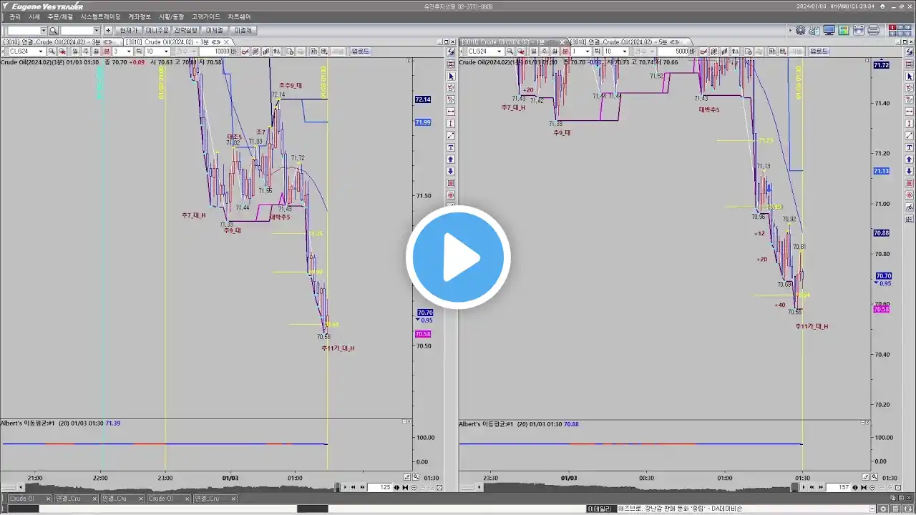Open the 시세 menu
This screenshot has width=916, height=515.
click(34, 16)
